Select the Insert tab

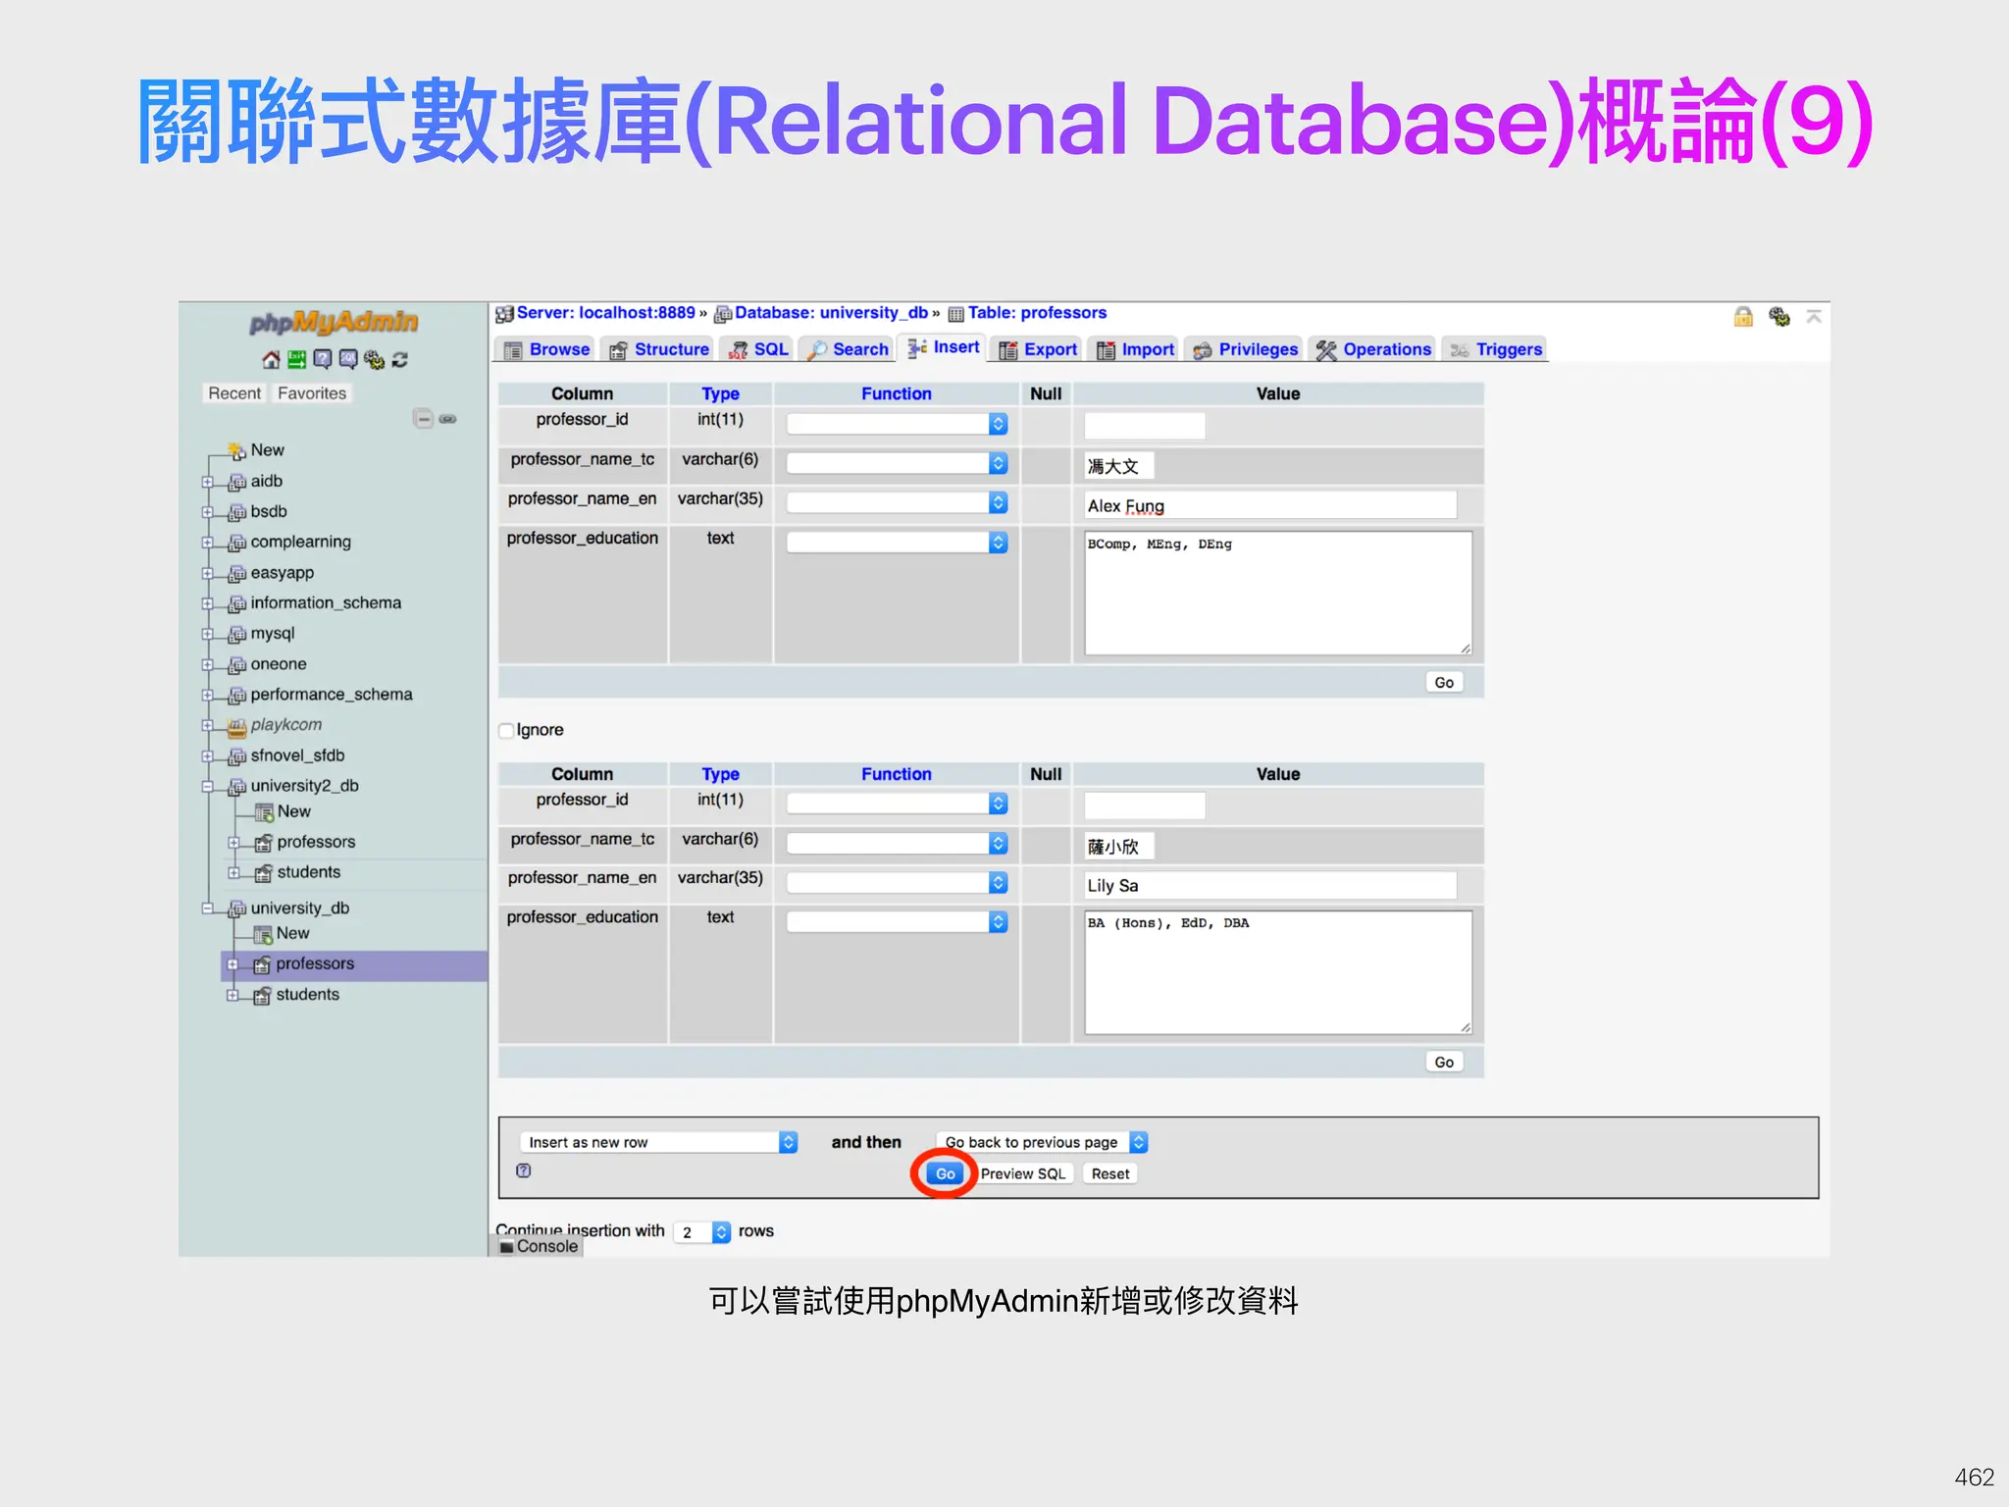point(943,347)
